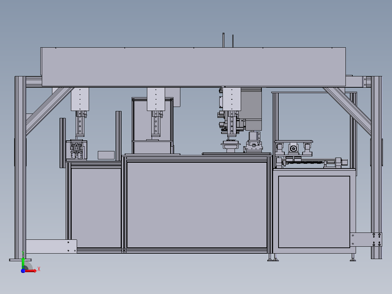
Task: Select the right cabinet's framed door panel
Action: [x=314, y=212]
